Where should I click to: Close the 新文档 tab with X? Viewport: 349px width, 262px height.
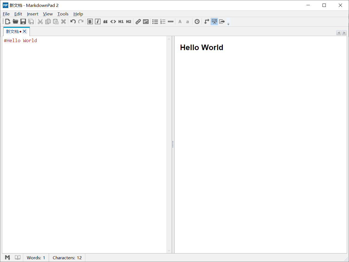25,32
